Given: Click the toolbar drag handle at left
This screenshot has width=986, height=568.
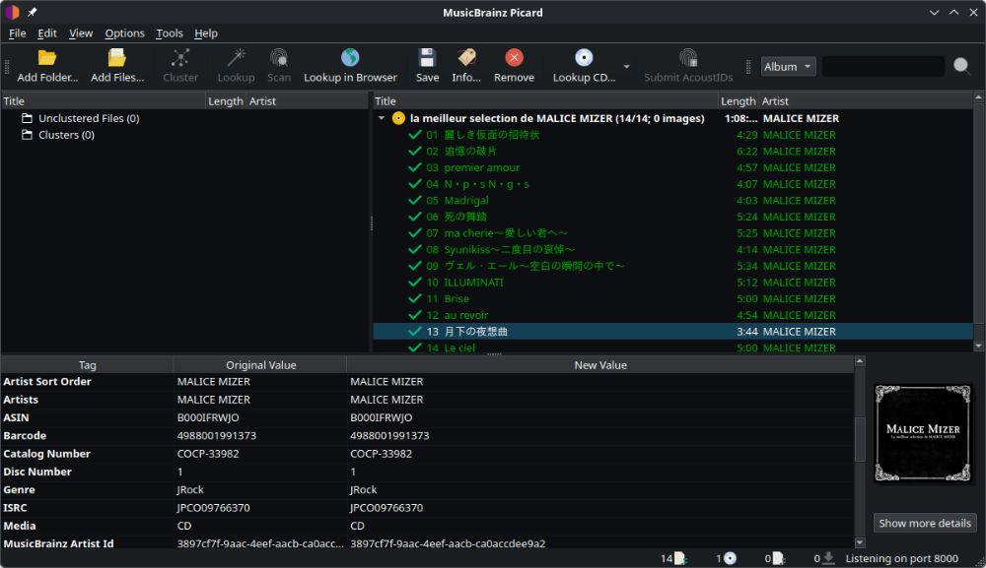Looking at the screenshot, I should (7, 66).
